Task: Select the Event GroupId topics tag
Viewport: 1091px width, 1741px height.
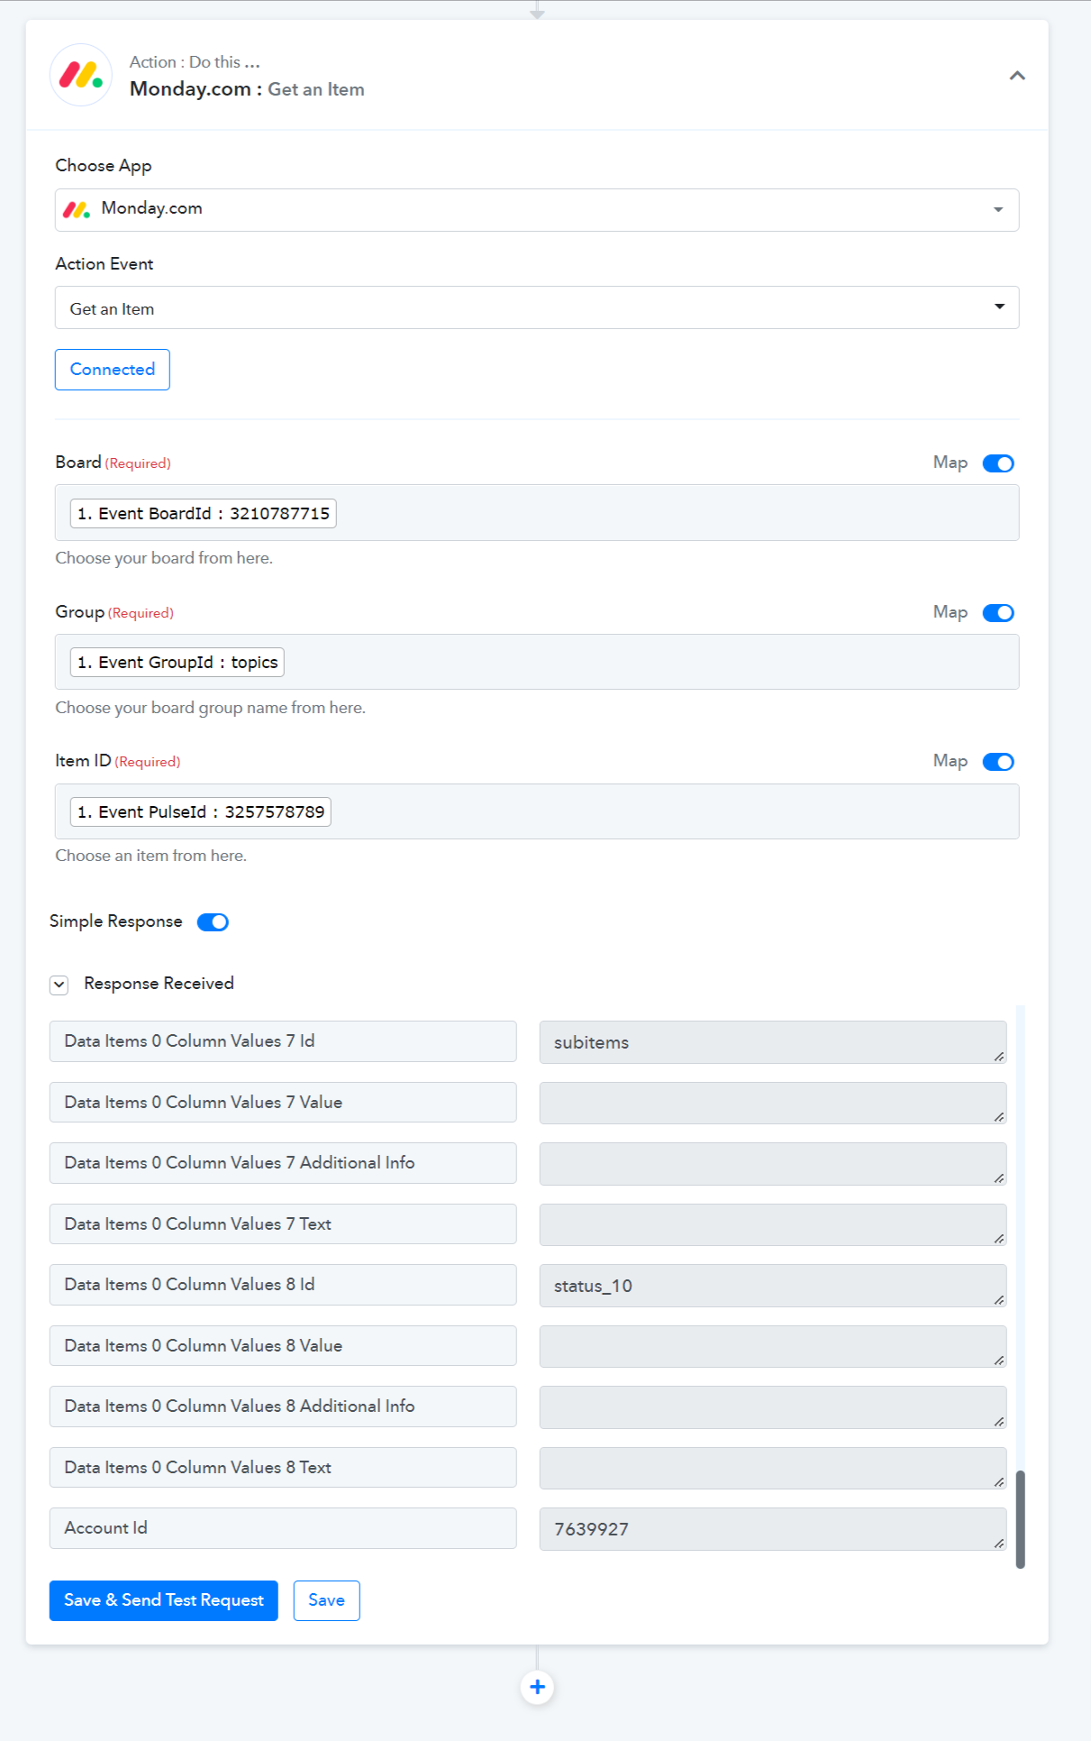Action: click(177, 662)
